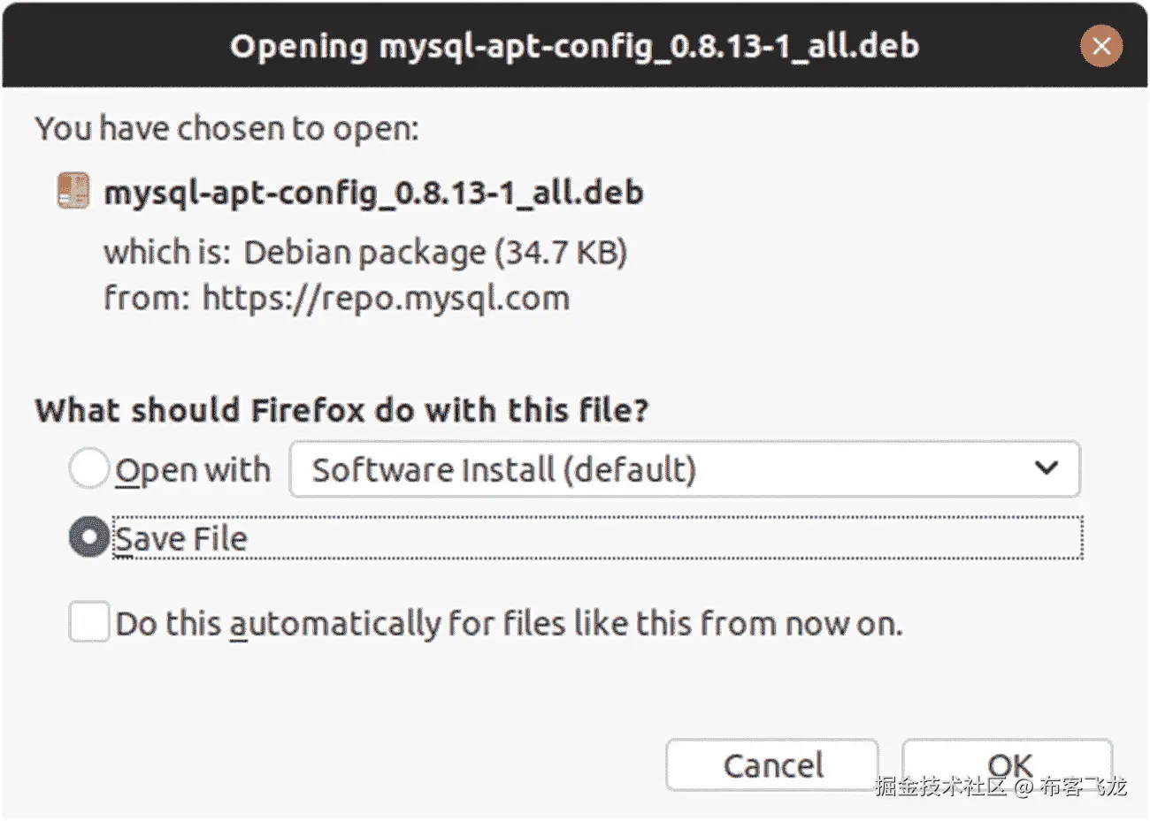This screenshot has width=1150, height=821.
Task: Click the orange close icon in title bar
Action: [1101, 46]
